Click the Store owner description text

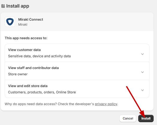coord(18,74)
